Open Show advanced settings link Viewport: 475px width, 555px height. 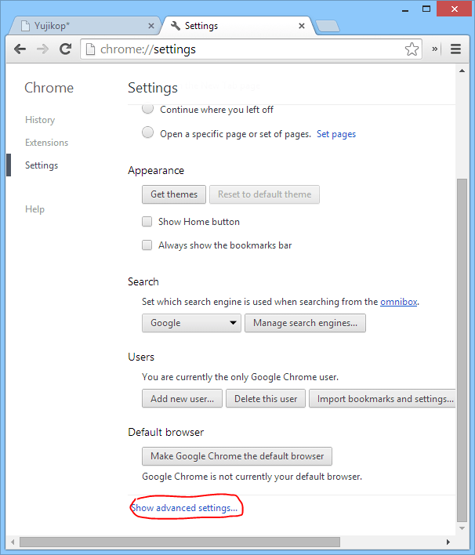184,508
